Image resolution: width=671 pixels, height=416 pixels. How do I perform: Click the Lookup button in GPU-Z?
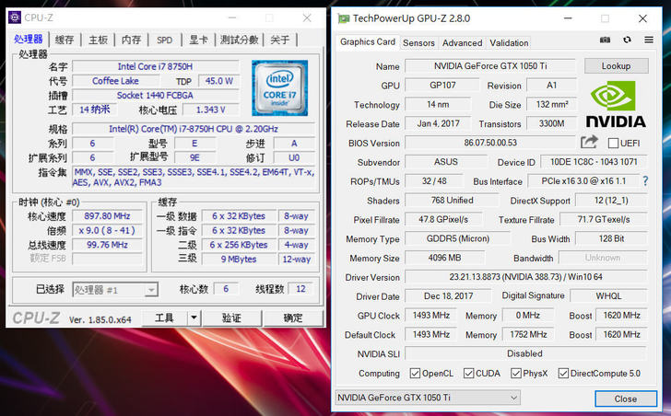click(617, 65)
